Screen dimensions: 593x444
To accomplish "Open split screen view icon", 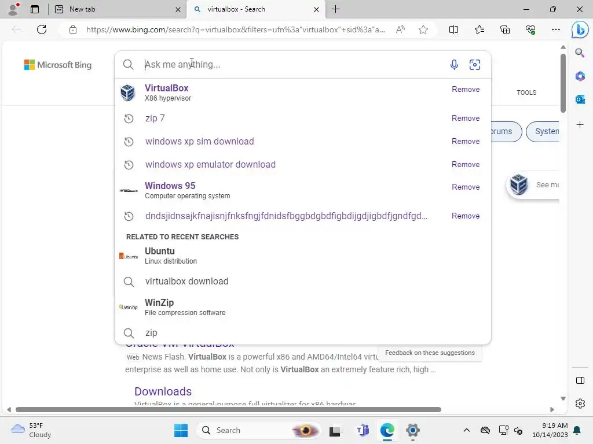I will 453,29.
